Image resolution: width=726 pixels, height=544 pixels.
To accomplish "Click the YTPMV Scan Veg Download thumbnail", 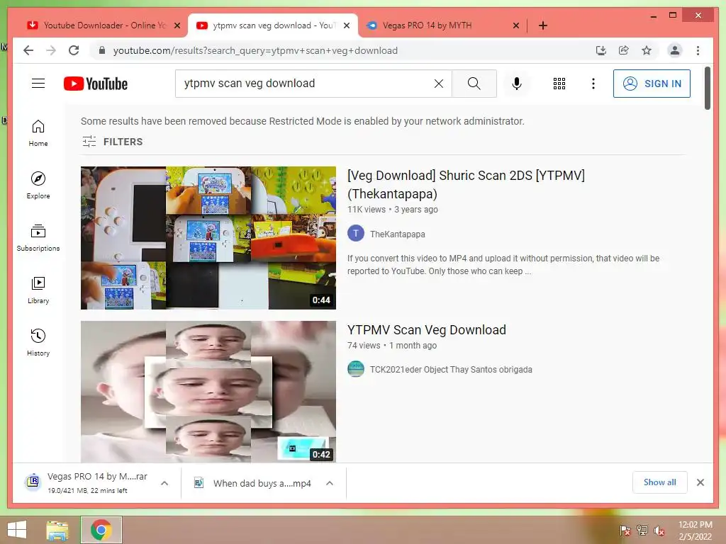I will click(208, 392).
